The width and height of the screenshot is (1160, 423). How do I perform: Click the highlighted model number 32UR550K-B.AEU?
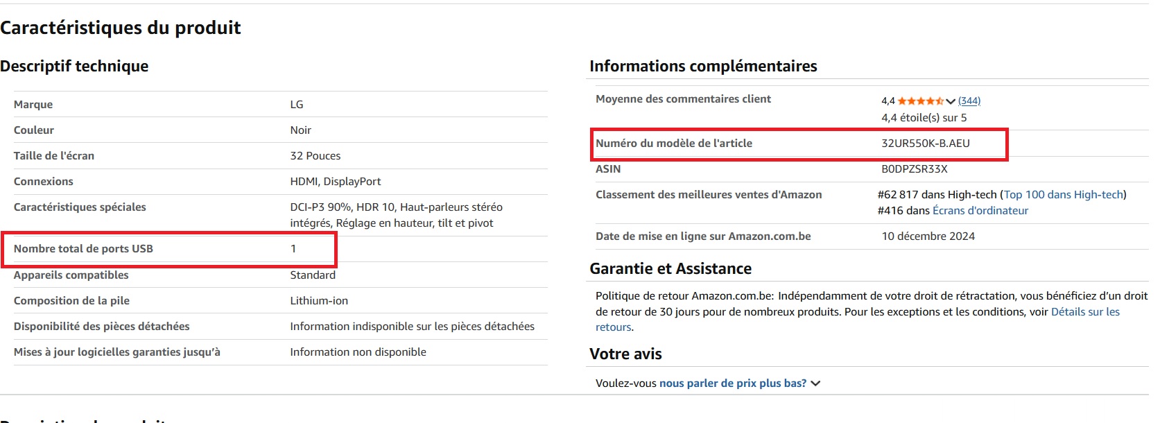click(925, 144)
